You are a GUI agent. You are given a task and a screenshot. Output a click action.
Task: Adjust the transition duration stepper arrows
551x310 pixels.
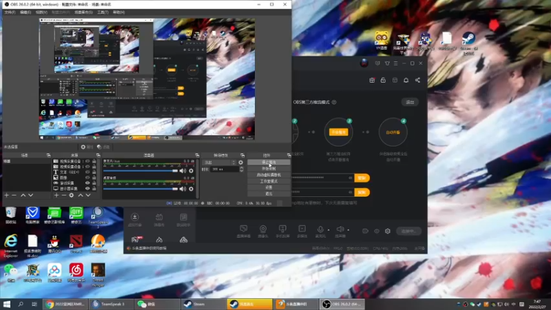pyautogui.click(x=242, y=169)
